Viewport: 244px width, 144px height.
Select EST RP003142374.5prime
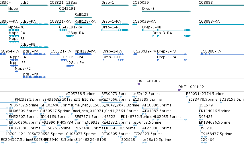click(215, 97)
